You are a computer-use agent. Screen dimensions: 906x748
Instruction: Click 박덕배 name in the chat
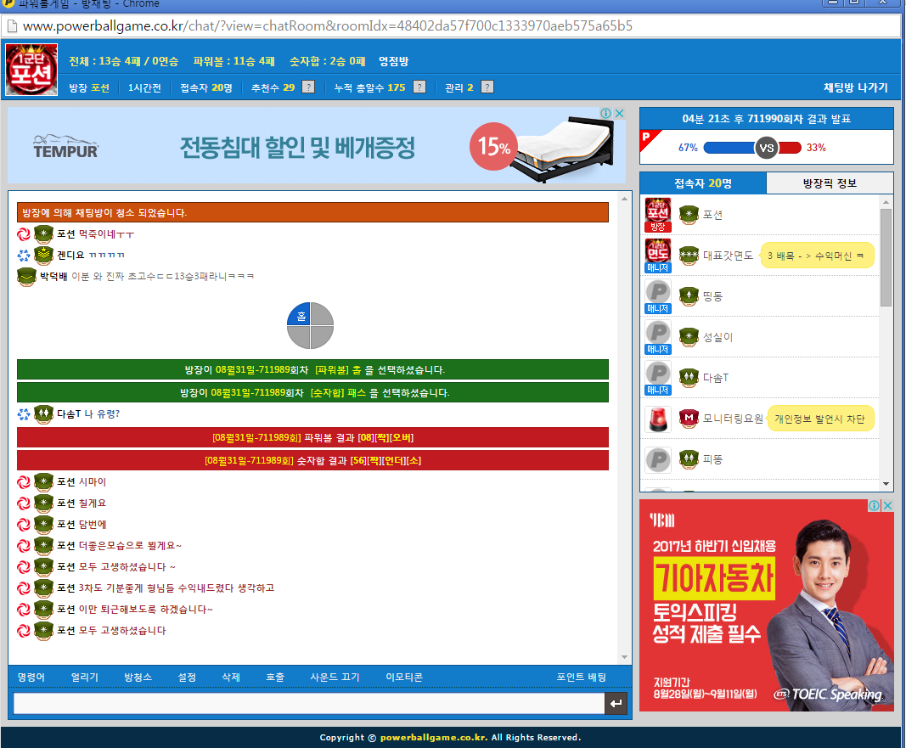tap(53, 276)
